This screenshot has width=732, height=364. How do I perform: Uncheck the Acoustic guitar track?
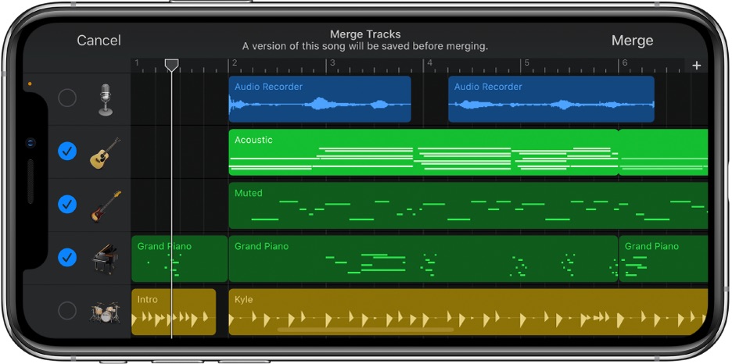(x=67, y=152)
